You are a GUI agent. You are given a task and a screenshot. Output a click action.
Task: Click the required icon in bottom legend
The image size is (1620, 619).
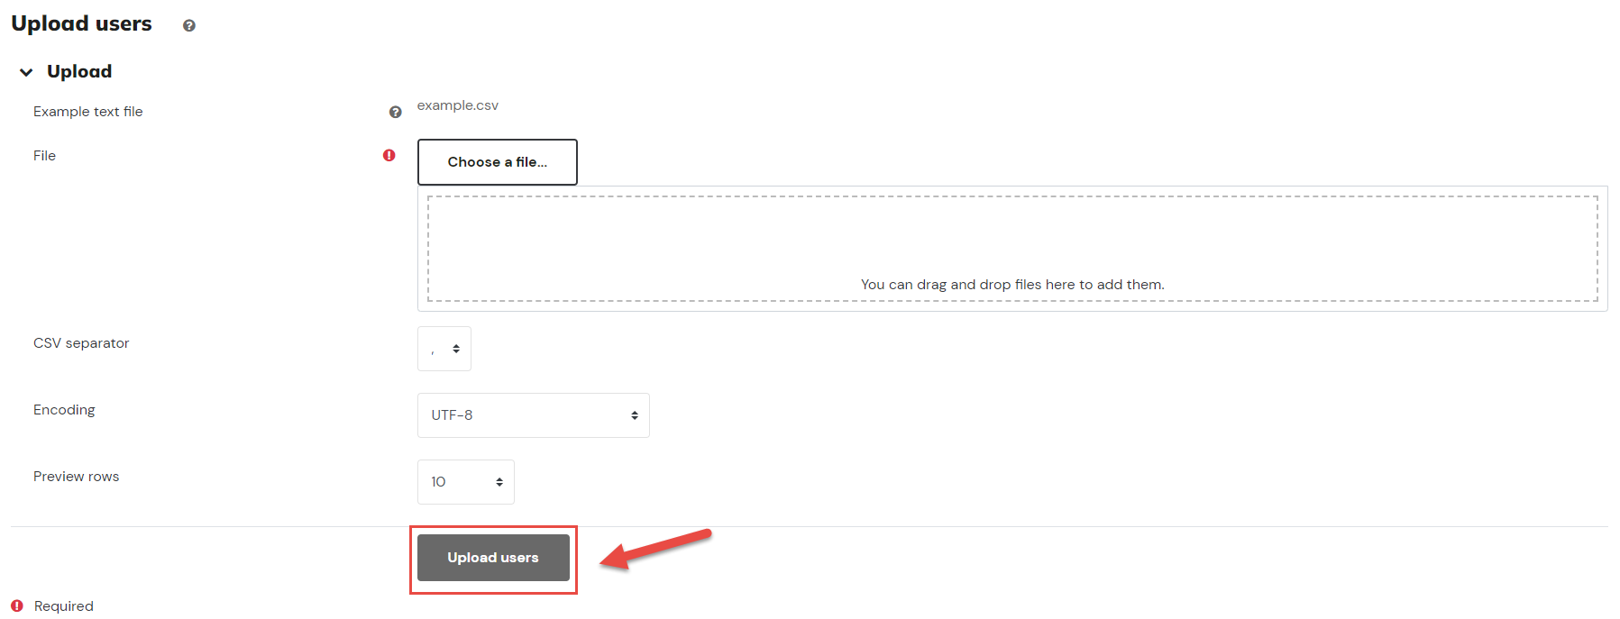click(x=17, y=605)
